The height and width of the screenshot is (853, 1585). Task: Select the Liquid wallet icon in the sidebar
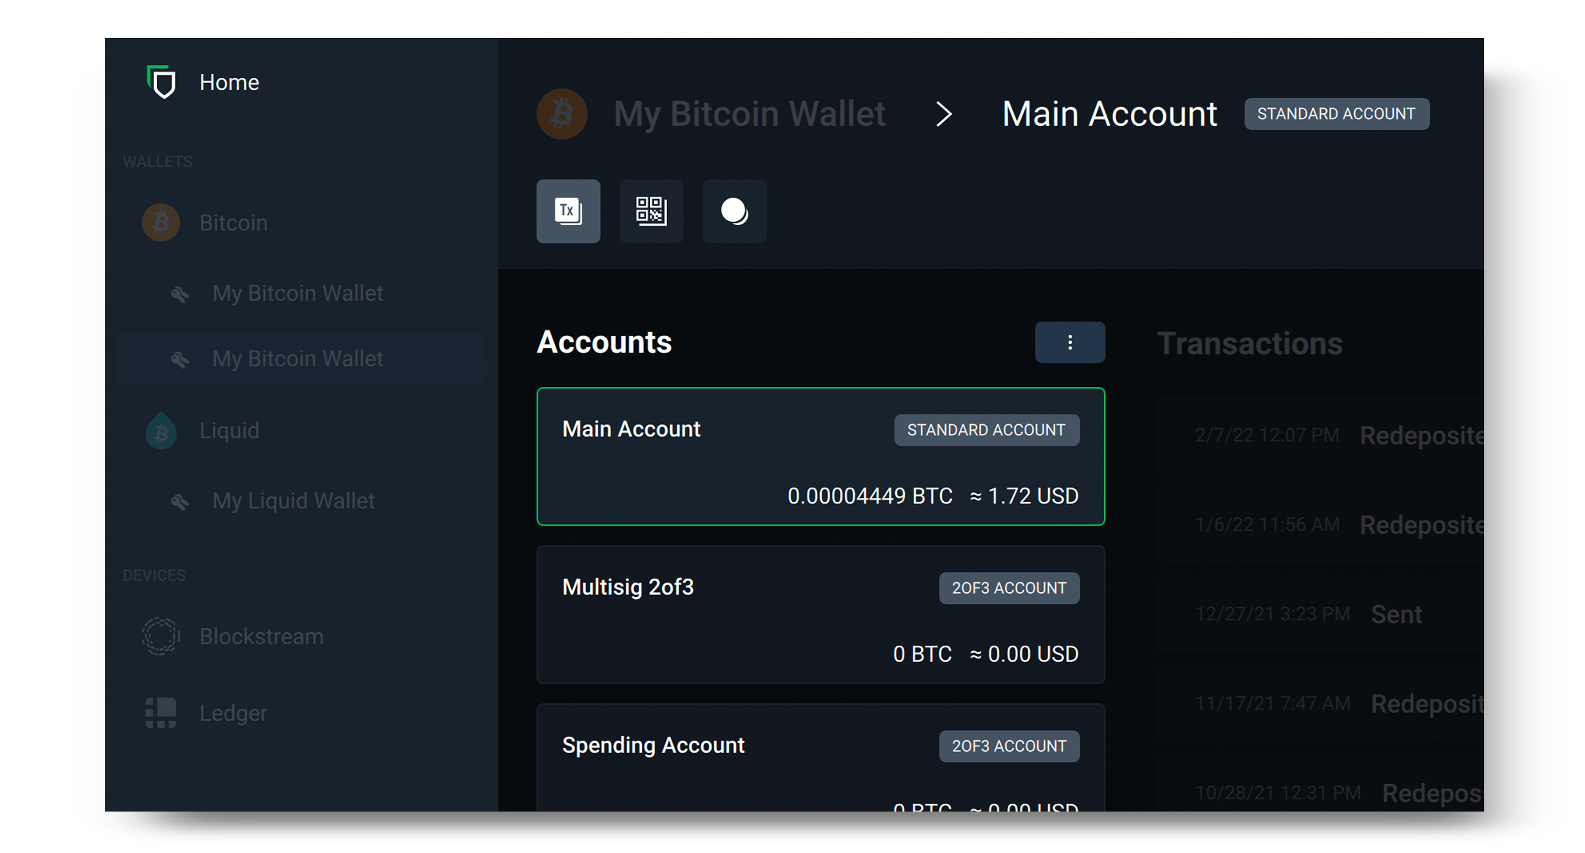coord(160,430)
